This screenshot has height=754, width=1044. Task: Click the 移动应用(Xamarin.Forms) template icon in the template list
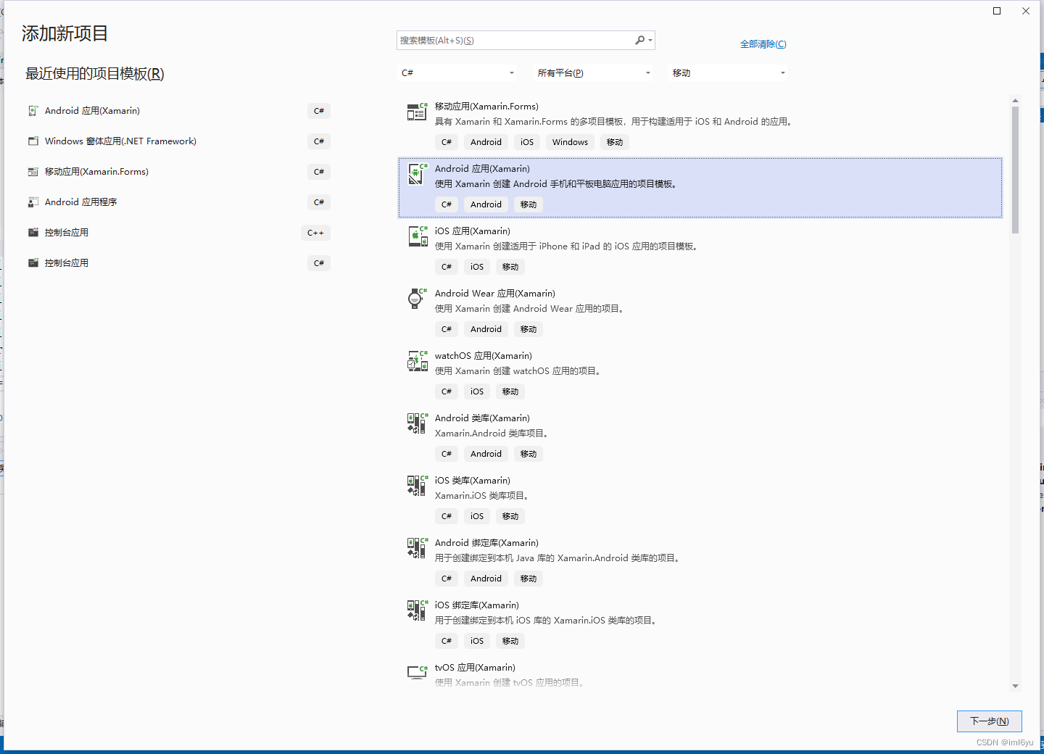[x=417, y=112]
